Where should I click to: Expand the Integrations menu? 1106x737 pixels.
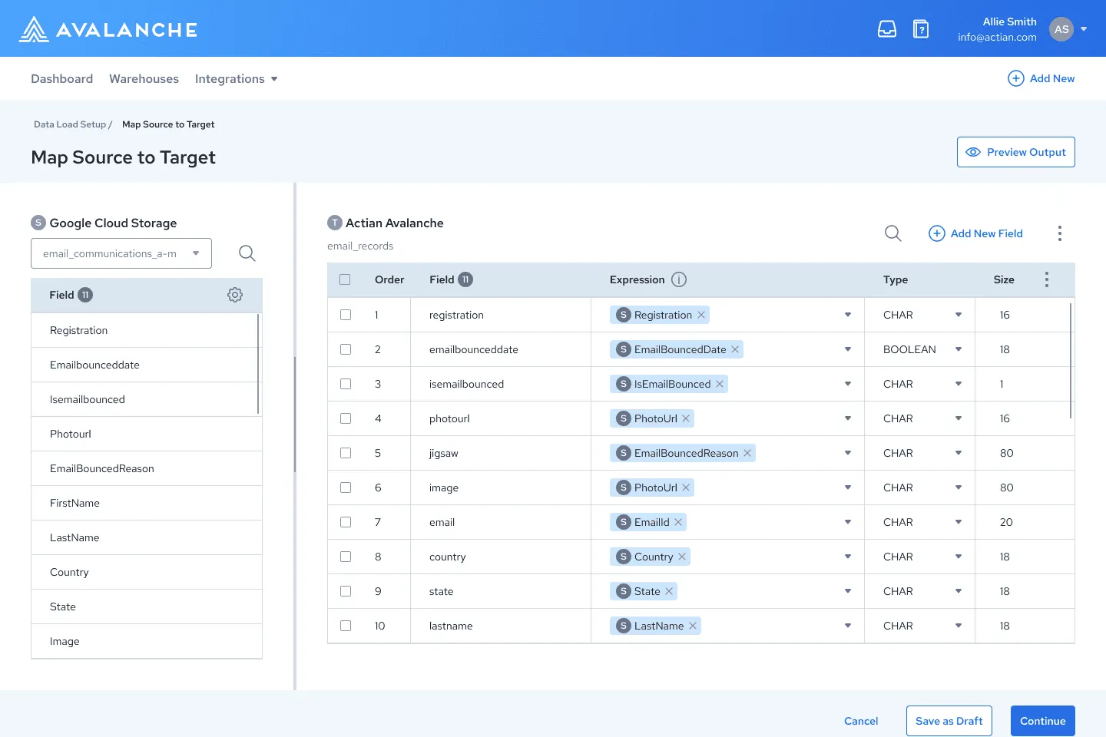tap(236, 78)
